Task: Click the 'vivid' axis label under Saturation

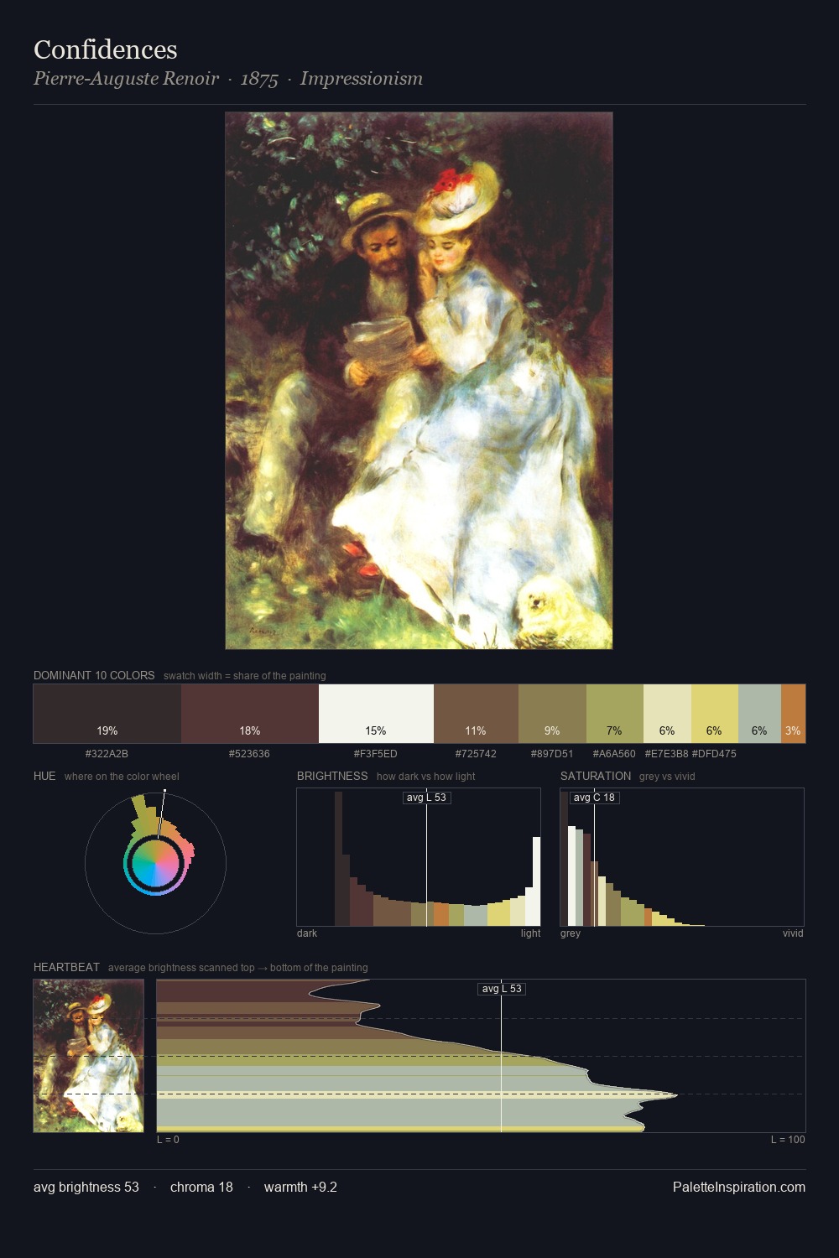Action: [793, 933]
